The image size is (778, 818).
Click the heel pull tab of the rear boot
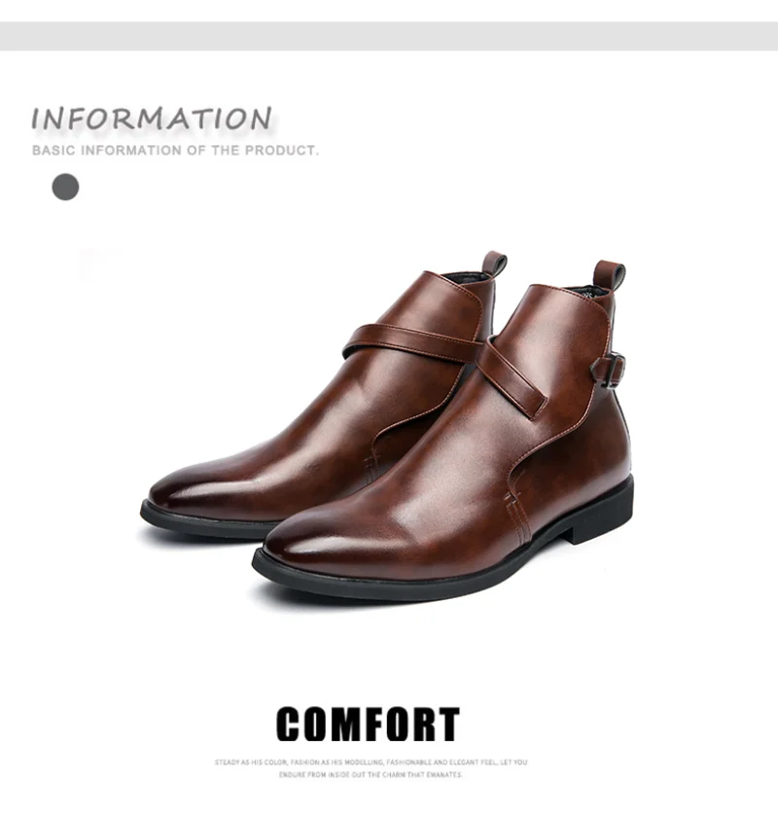[x=493, y=265]
